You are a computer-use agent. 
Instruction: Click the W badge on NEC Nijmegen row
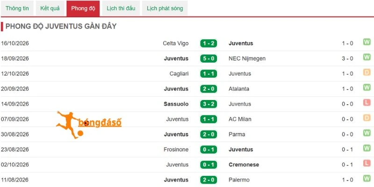[x=367, y=57]
